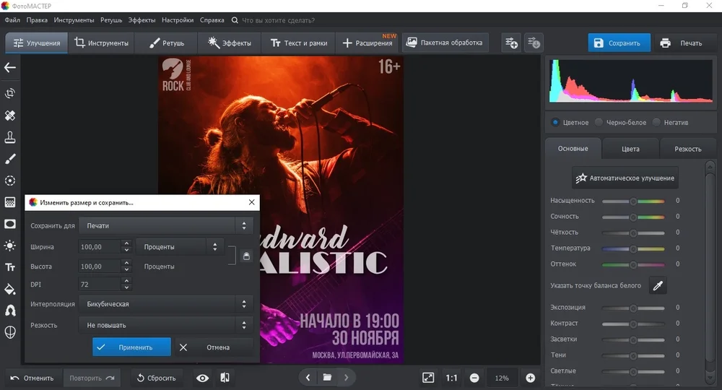Select the text tool in left sidebar
This screenshot has width=722, height=390.
point(10,267)
